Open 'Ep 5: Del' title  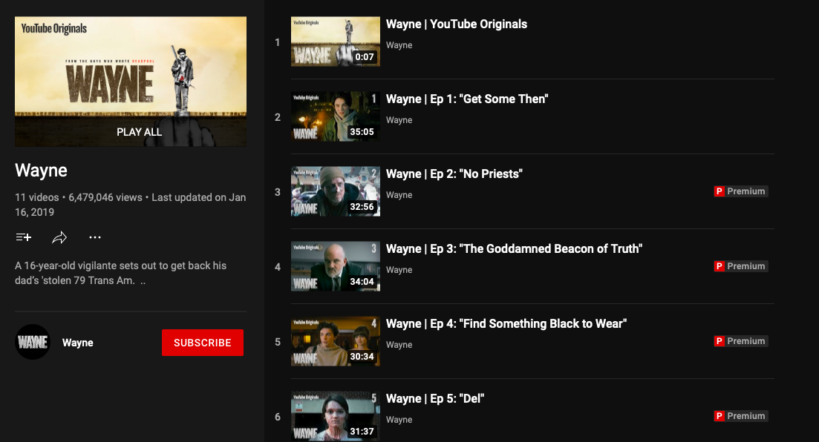(x=435, y=399)
